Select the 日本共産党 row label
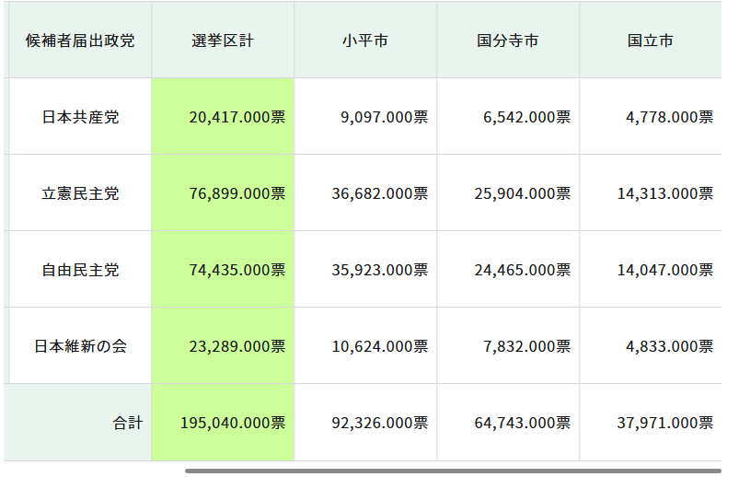Viewport: 739px width, 477px height. (x=80, y=117)
